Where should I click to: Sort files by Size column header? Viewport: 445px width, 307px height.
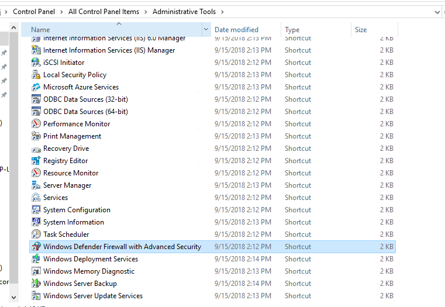(x=374, y=29)
